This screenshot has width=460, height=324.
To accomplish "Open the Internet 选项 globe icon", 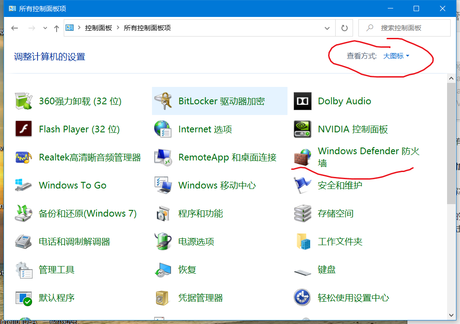I will click(x=163, y=129).
